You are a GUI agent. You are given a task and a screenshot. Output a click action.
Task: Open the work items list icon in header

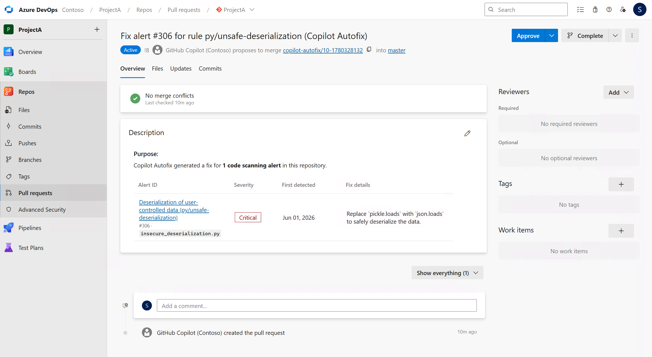(x=580, y=10)
